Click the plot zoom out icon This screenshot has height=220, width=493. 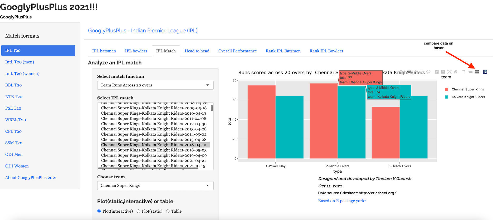(443, 72)
